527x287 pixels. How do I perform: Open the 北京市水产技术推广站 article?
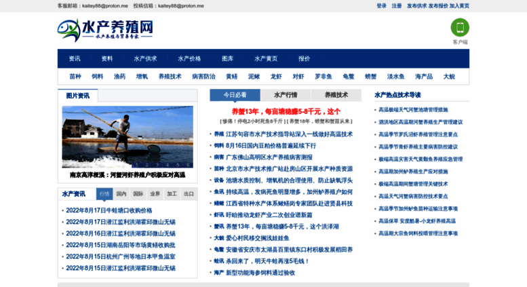290,169
